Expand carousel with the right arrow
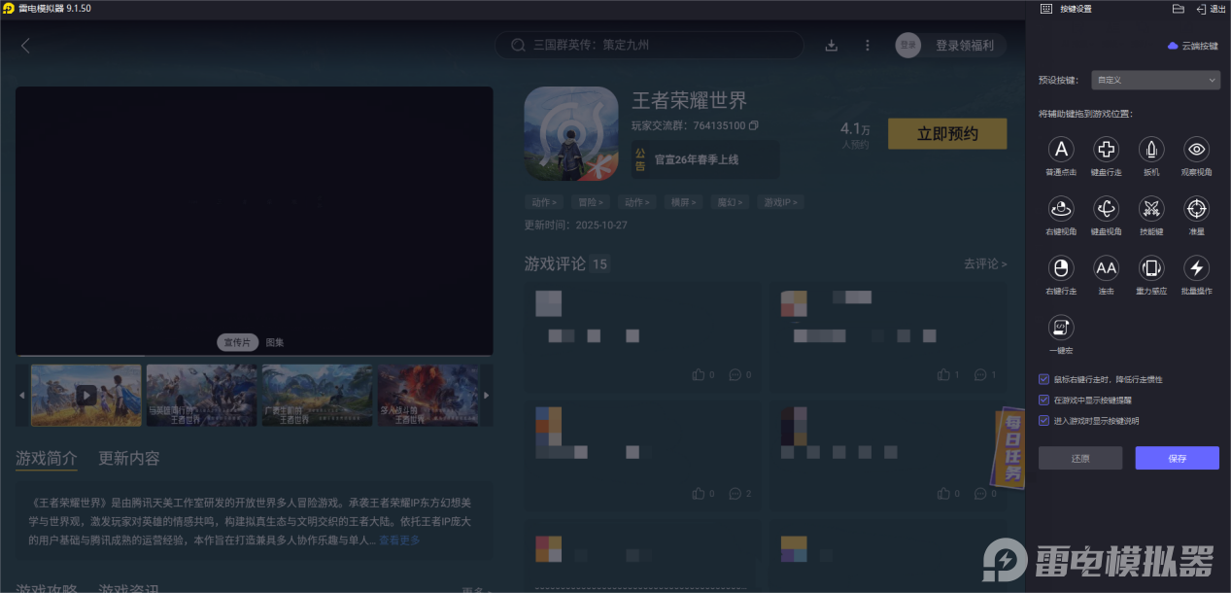Image resolution: width=1231 pixels, height=593 pixels. tap(486, 395)
